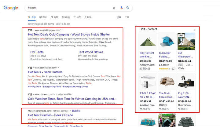This screenshot has height=127, width=220.
Task: Open 'Sunbuster Folding...' product title
Action: tap(165, 55)
